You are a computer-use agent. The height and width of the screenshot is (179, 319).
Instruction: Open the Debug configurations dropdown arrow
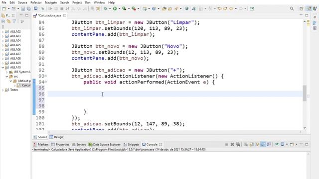110,8
